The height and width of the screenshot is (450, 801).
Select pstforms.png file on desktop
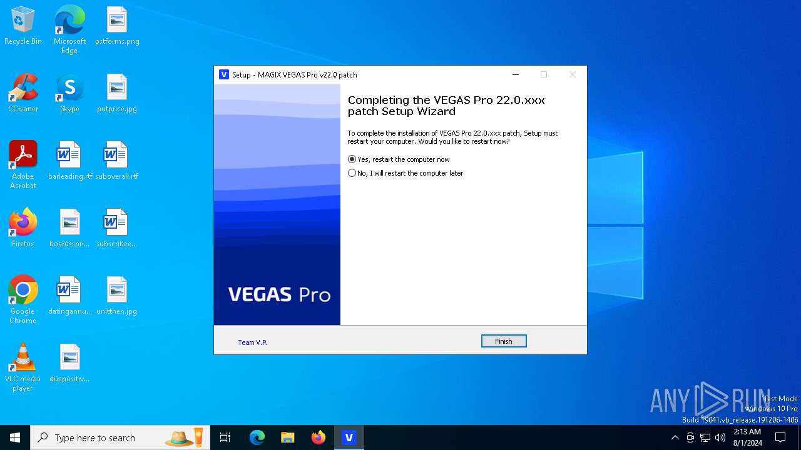click(117, 26)
